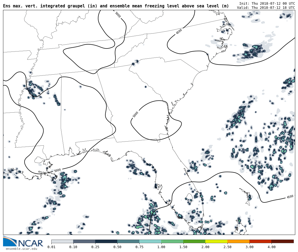The height and width of the screenshot is (252, 298).
Task: Click the red 3.00–4.00 color swatch
Action: point(260,241)
